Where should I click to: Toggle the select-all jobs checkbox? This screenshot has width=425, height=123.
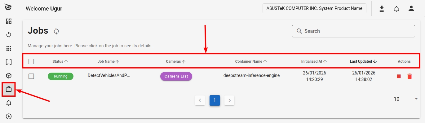31,61
